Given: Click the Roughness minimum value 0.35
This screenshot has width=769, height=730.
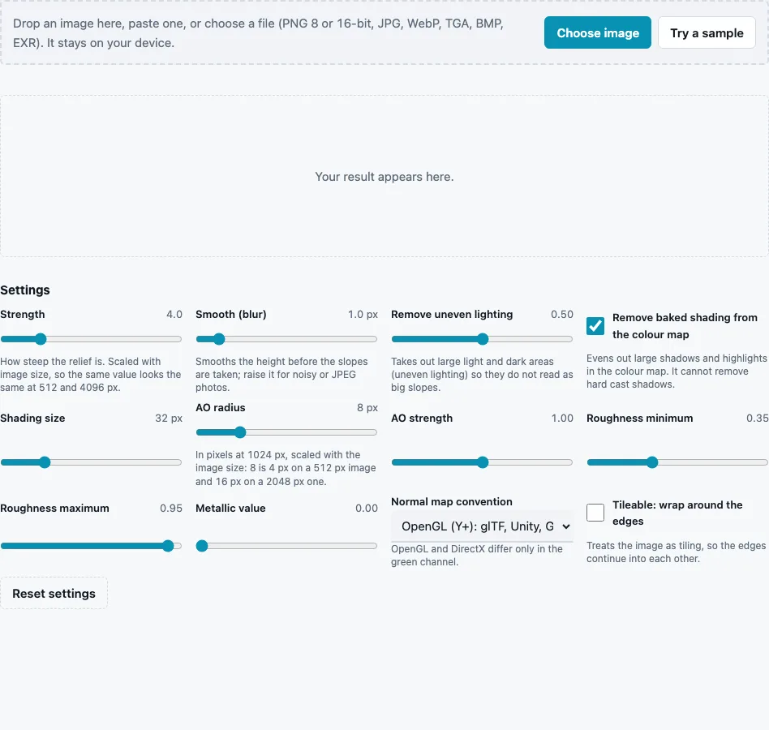Looking at the screenshot, I should click(x=757, y=419).
